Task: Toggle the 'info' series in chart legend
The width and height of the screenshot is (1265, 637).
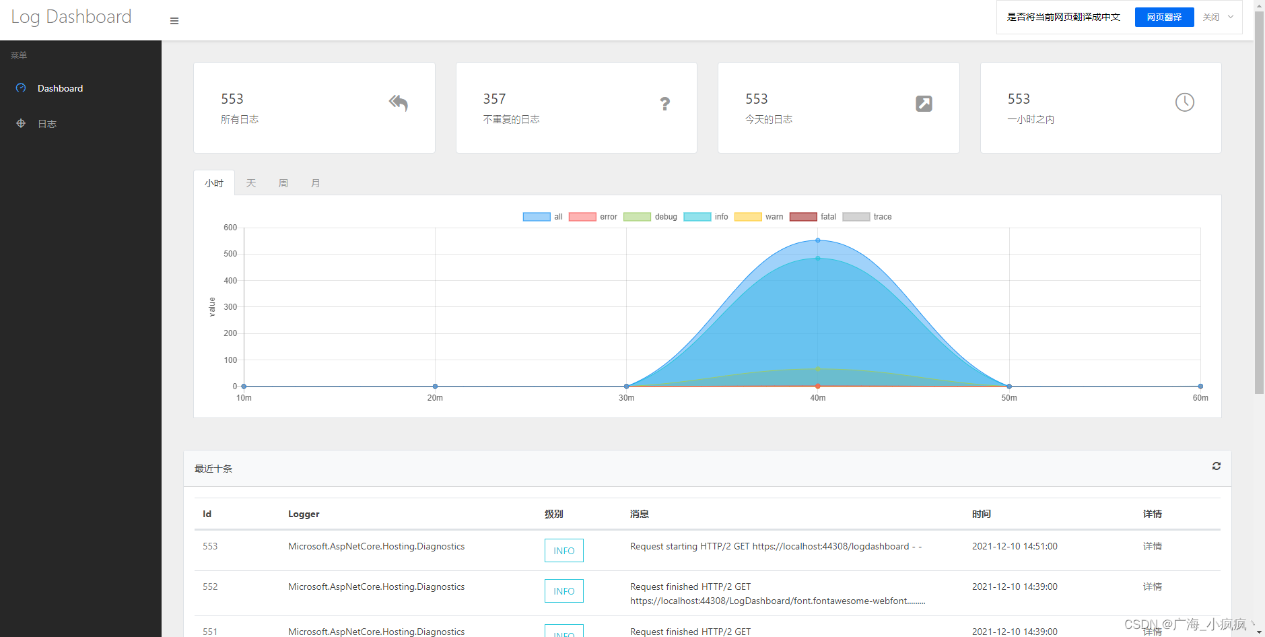Action: click(706, 217)
